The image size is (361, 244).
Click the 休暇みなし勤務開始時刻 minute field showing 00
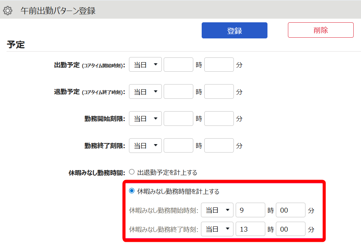pos(290,210)
